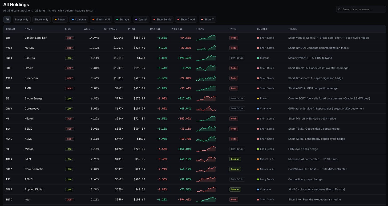This screenshot has height=206, width=388.
Task: Select the Compute filter chip
Action: (79, 19)
